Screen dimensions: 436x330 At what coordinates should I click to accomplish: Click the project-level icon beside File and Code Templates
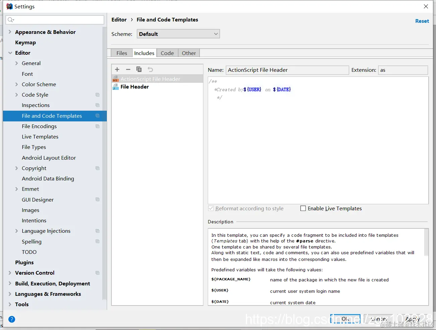[97, 116]
